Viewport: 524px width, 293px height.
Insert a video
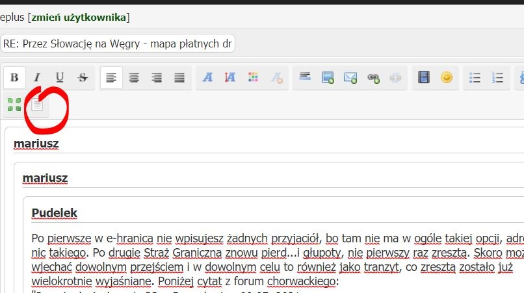pyautogui.click(x=424, y=77)
